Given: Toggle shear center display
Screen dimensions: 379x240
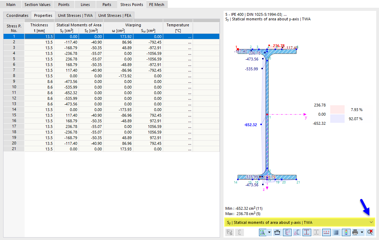Looking at the screenshot, I should click(x=297, y=232).
